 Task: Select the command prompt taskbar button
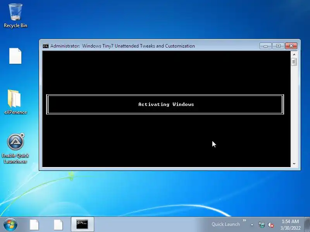pyautogui.click(x=82, y=224)
